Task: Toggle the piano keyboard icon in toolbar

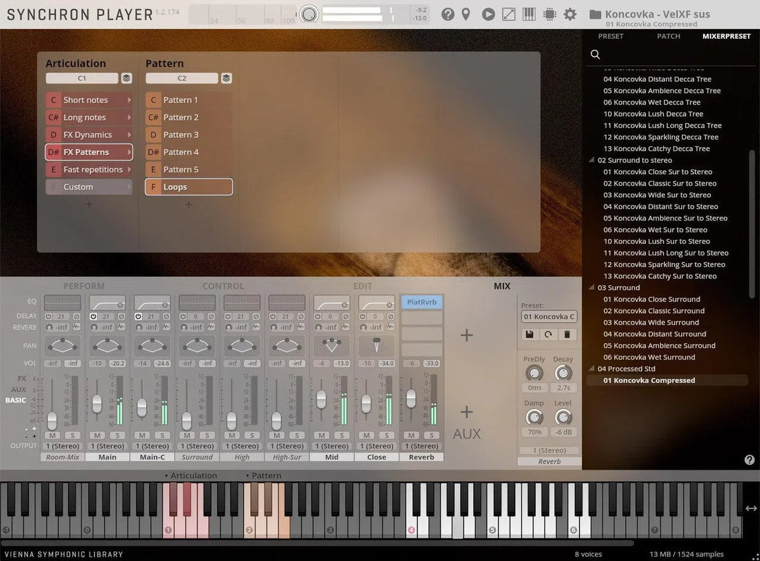Action: tap(529, 14)
